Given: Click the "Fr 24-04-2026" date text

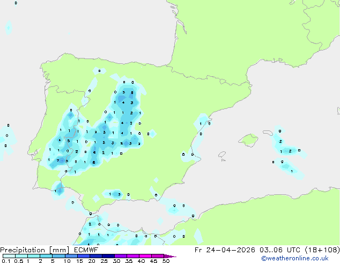Looking at the screenshot, I should pos(225,250).
